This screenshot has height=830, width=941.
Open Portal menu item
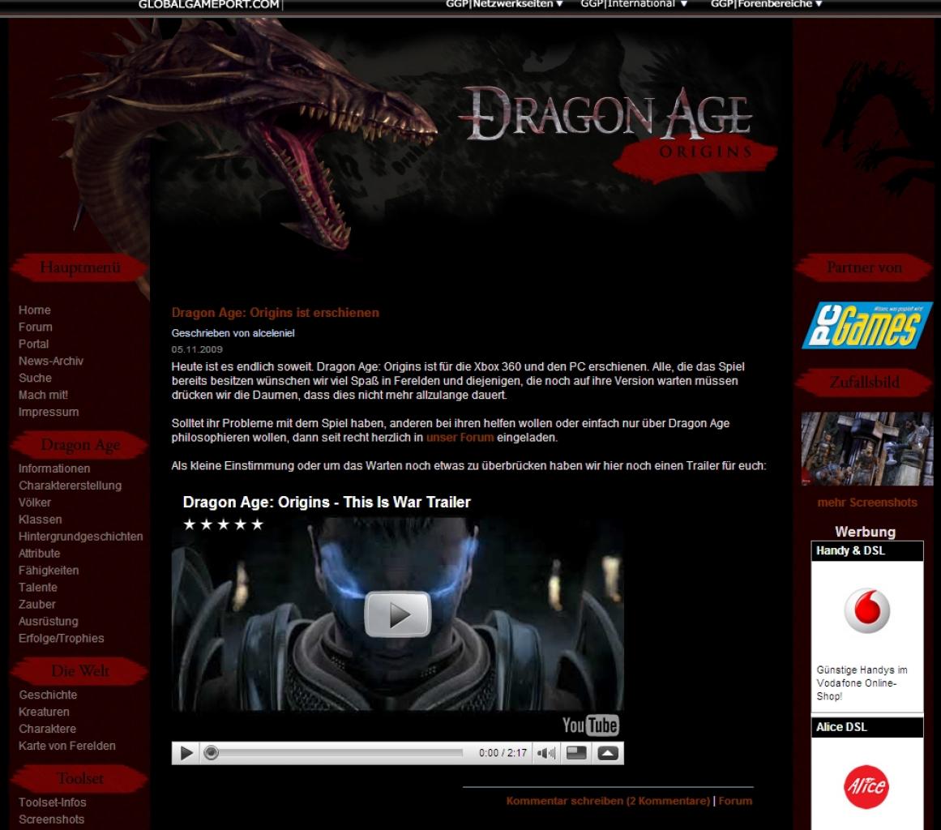[33, 344]
